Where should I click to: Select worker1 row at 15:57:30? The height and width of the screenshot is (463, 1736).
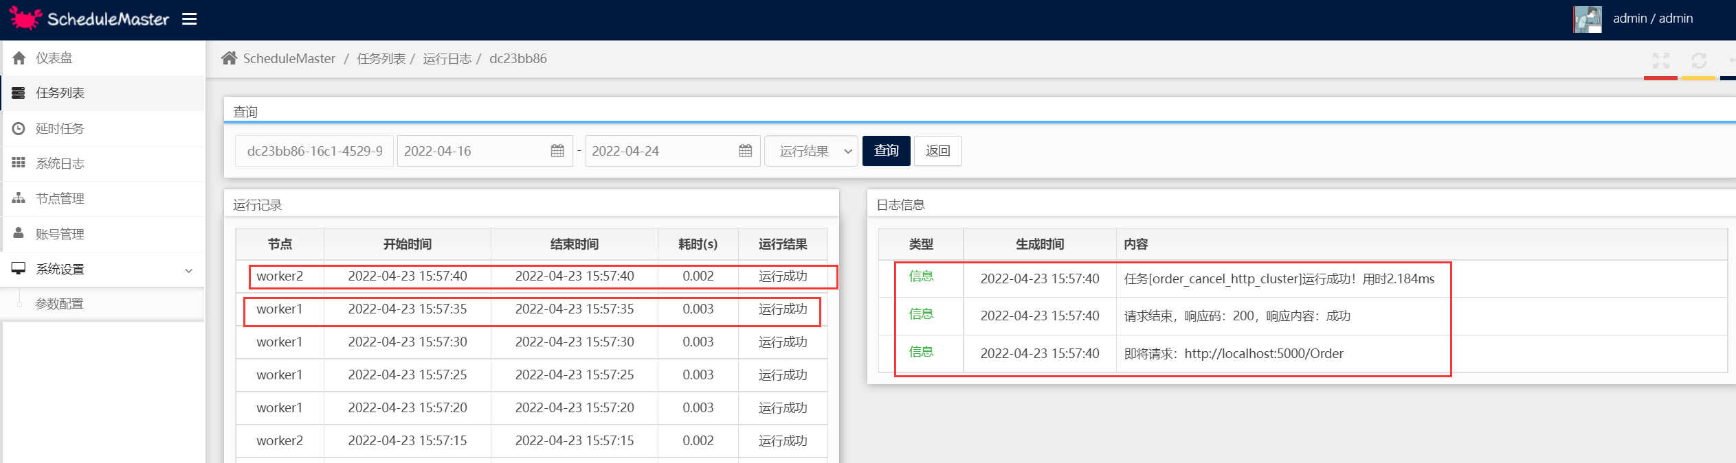[x=532, y=342]
